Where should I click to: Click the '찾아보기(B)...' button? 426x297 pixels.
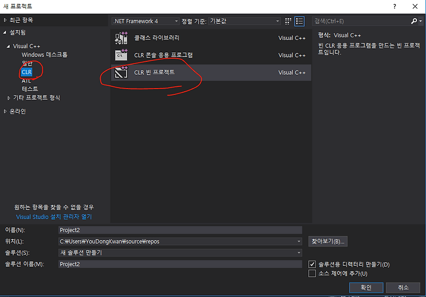(327, 241)
